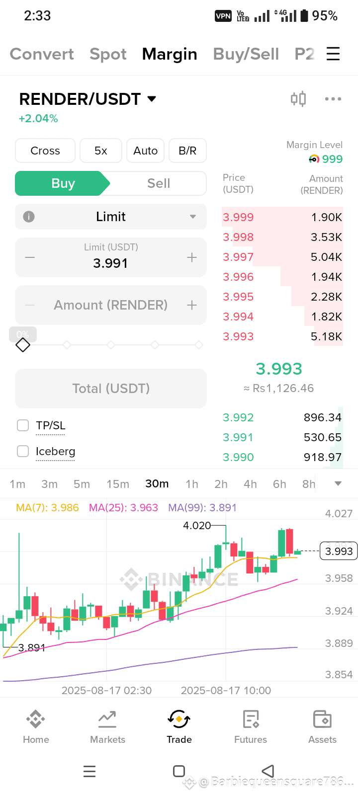Switch to the Buy side
358x795 pixels.
63,183
